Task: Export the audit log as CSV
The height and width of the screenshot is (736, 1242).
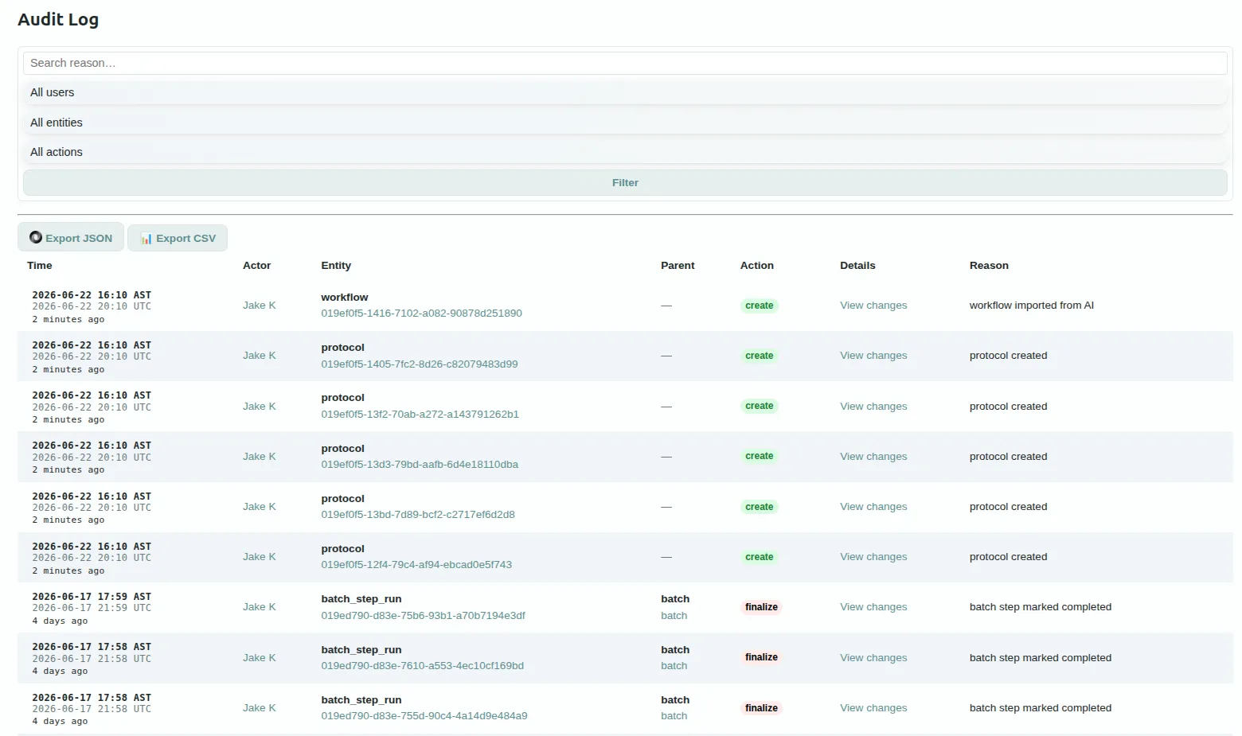Action: pos(178,238)
